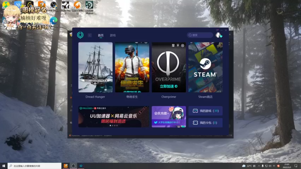301x169 pixels.
Task: Click the Dread Hunger title label
Action: coord(95,97)
